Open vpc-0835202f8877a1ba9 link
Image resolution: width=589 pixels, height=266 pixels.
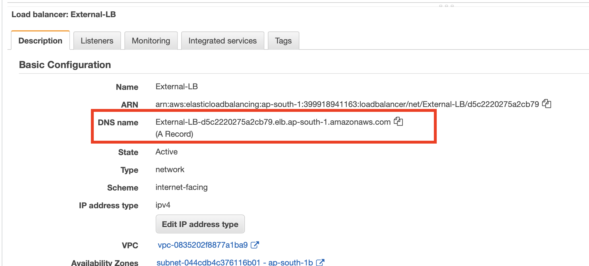[203, 245]
